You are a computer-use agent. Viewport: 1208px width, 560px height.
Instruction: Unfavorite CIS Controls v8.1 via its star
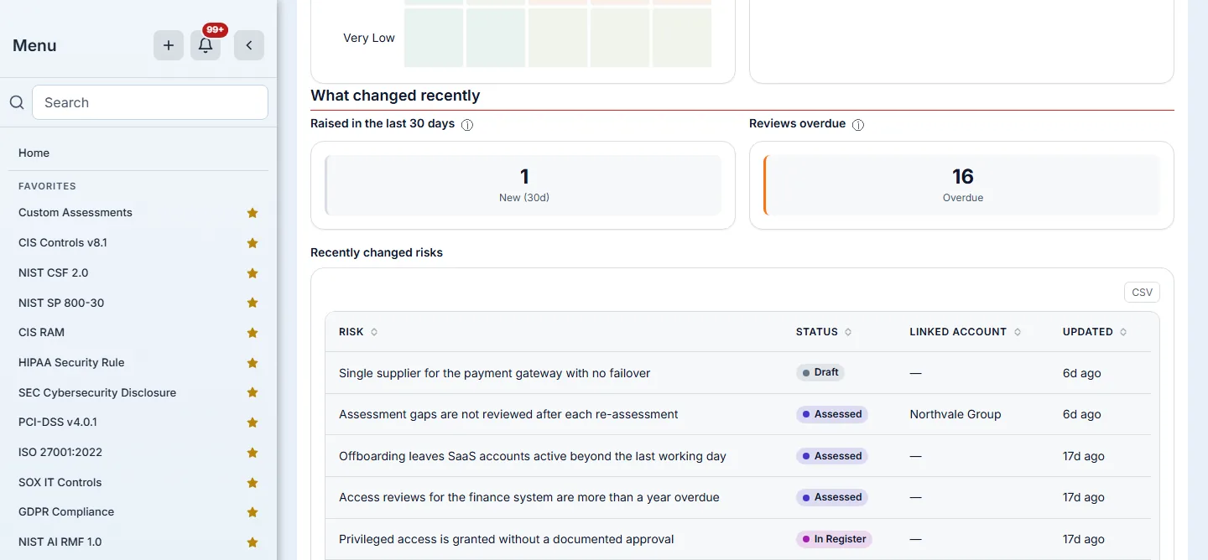[x=253, y=243]
